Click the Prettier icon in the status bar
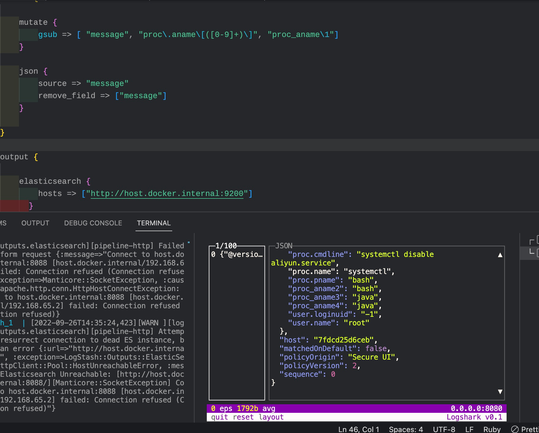Screen dimensions: 539x433 (x=515, y=429)
